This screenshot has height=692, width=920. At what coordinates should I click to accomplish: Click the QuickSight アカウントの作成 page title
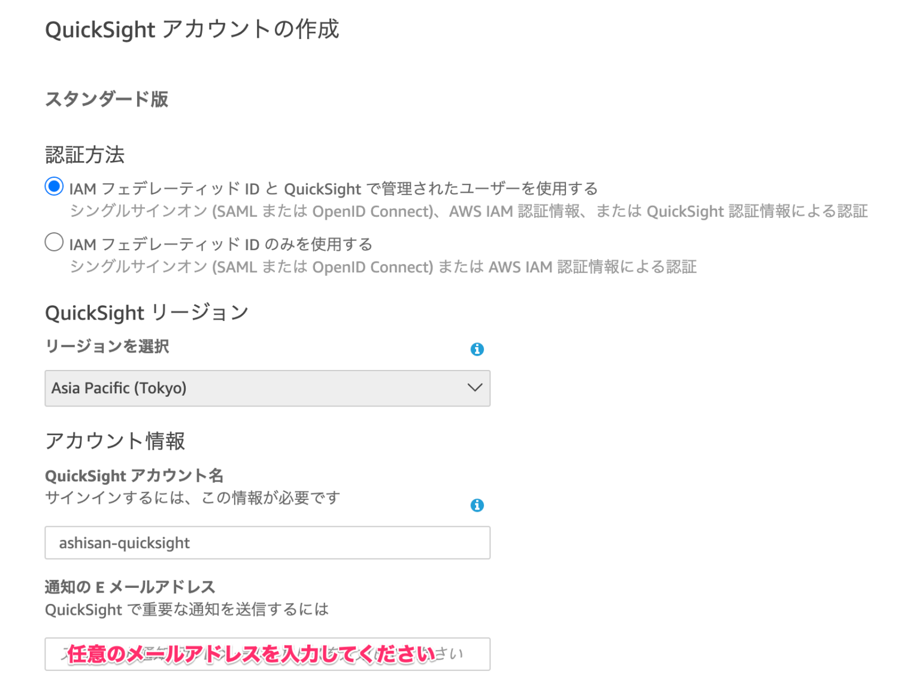click(192, 28)
